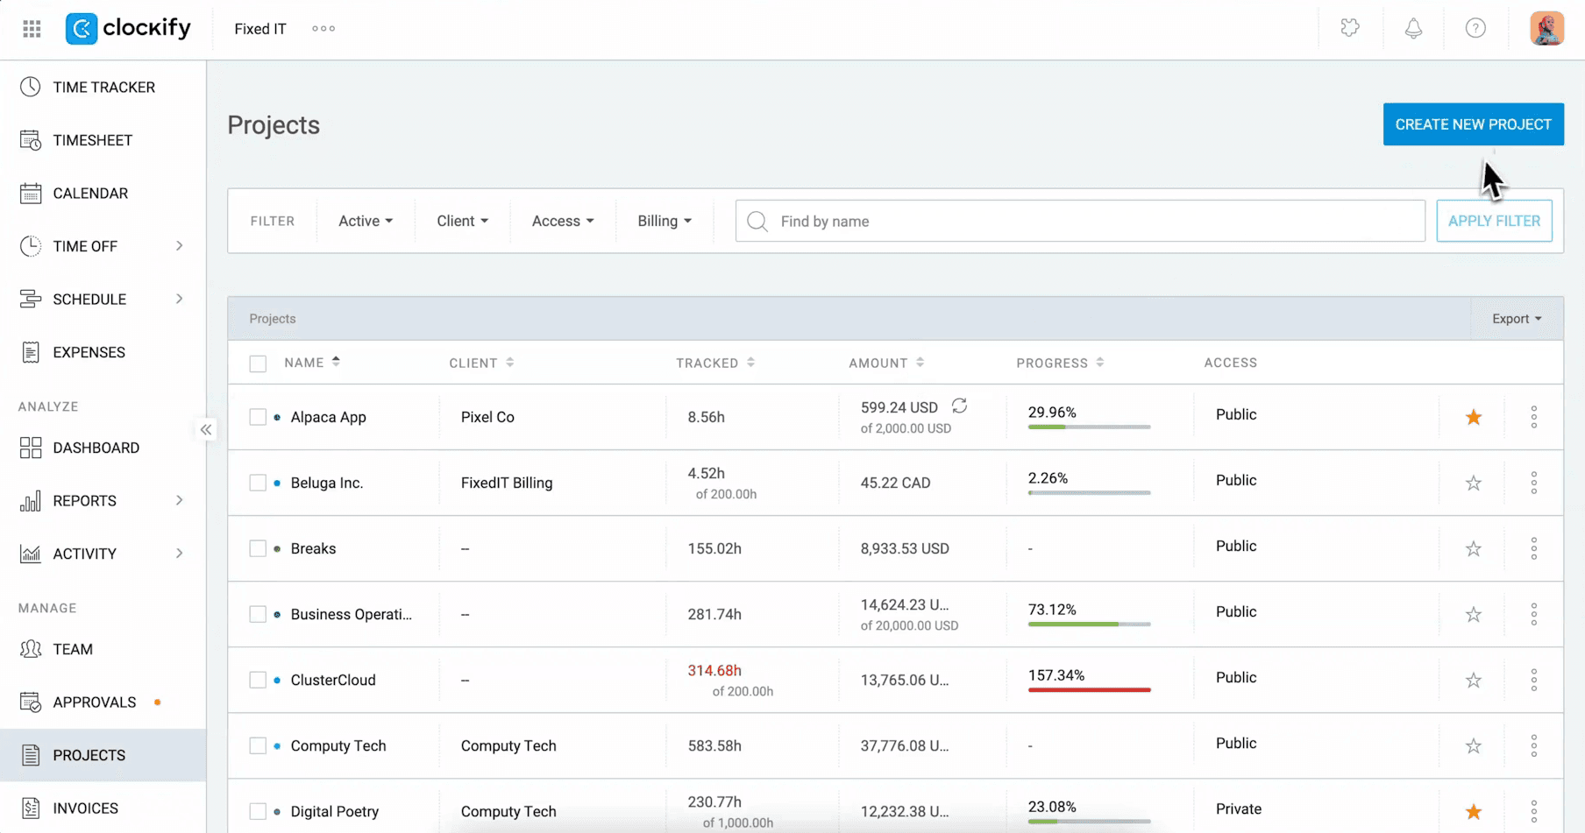Open the puzzle-piece integrations icon
The image size is (1585, 833).
pos(1350,29)
